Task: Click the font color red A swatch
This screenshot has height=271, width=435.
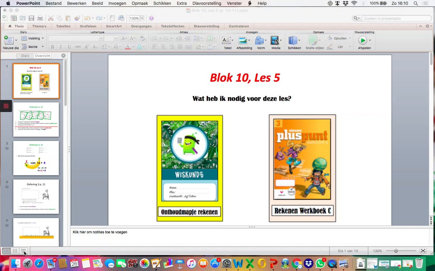Action: (x=127, y=47)
